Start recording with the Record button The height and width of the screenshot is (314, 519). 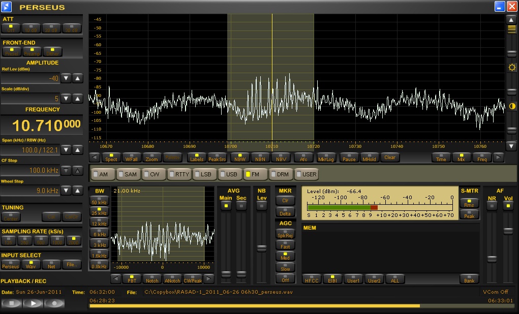(x=53, y=303)
